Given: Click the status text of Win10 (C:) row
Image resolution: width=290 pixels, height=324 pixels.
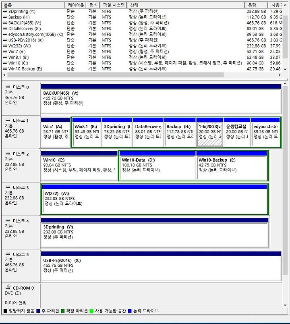Looking at the screenshot, I should click(185, 63).
